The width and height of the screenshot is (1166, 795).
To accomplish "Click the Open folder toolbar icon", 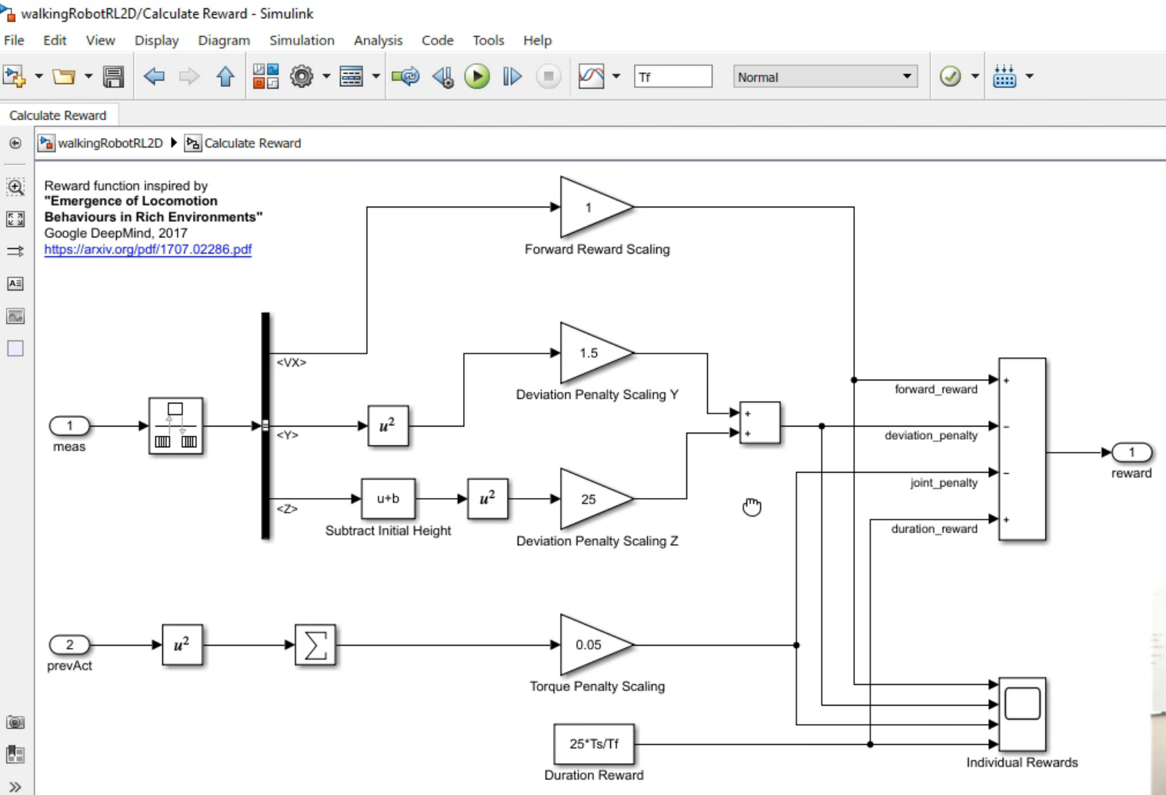I will click(64, 76).
